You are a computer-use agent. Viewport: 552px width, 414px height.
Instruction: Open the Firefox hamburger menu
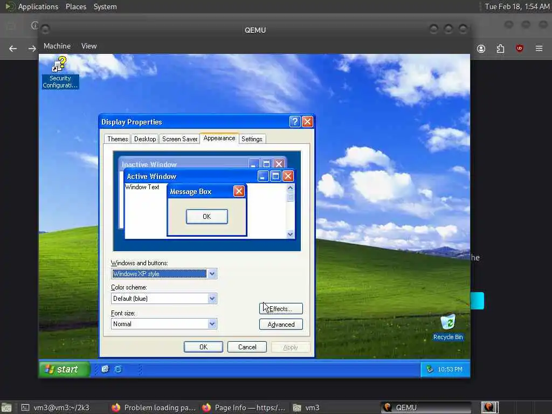[539, 48]
